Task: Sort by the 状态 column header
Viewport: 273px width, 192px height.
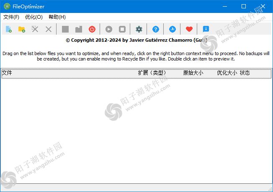Action: [245, 73]
